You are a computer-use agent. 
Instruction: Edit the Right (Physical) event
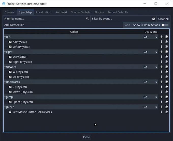(x=161, y=62)
